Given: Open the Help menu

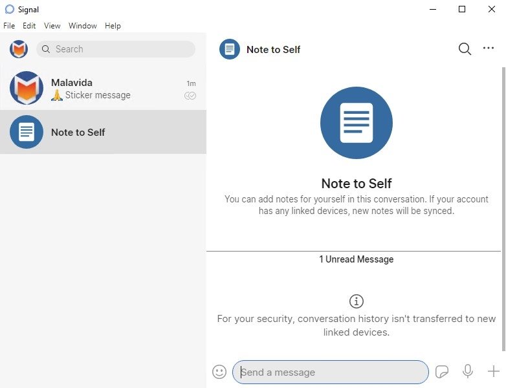Looking at the screenshot, I should [x=113, y=25].
